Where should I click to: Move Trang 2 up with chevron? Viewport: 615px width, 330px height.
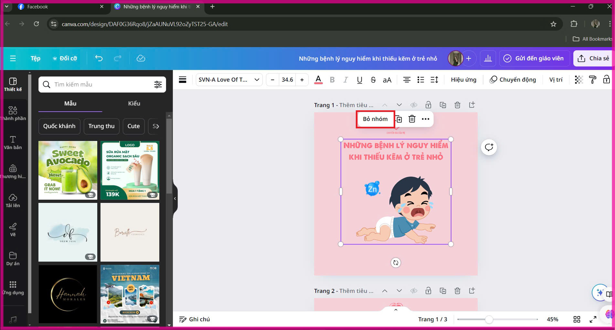[385, 291]
